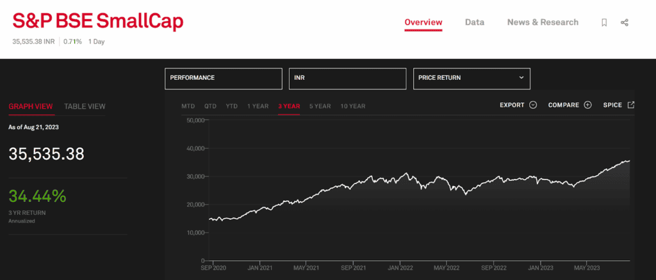
Task: Click the Annualized label
Action: click(22, 221)
